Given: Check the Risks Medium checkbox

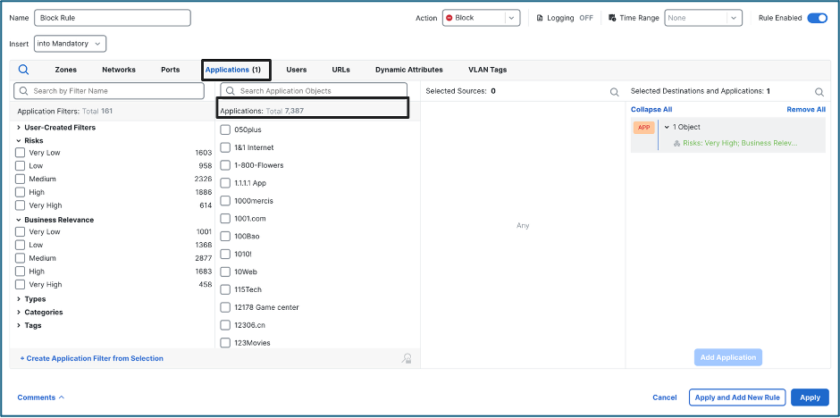Looking at the screenshot, I should tap(20, 179).
